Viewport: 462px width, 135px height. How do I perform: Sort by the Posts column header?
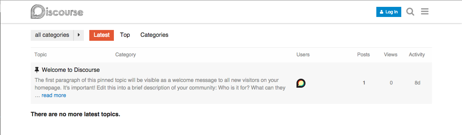[363, 55]
